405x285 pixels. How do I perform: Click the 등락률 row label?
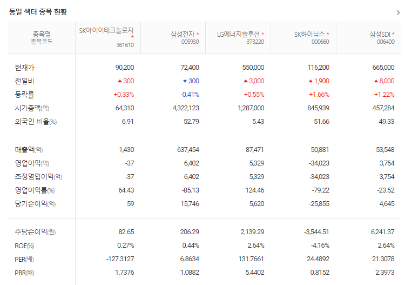coord(24,95)
